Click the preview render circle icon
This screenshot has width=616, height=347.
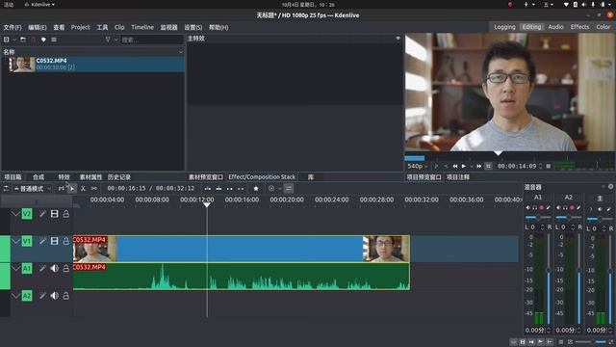pyautogui.click(x=271, y=189)
